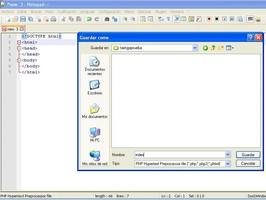
Task: Collapse the body tag fold marker
Action: tap(19, 60)
